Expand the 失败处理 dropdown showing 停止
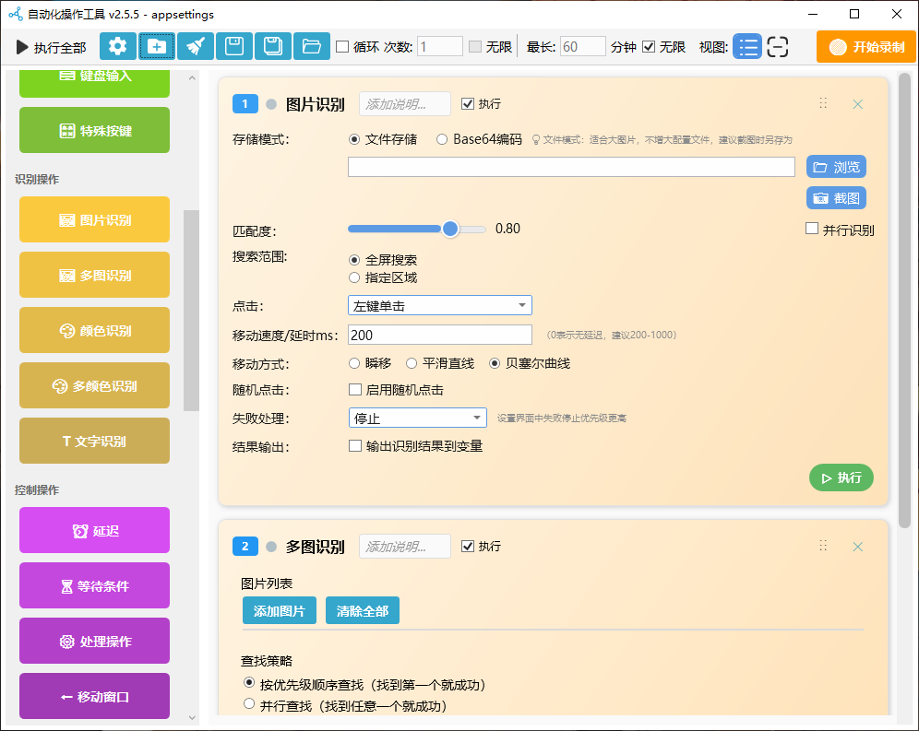Viewport: 919px width, 731px height. click(x=417, y=419)
